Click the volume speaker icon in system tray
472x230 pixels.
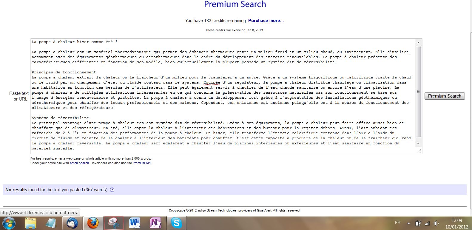(x=436, y=223)
